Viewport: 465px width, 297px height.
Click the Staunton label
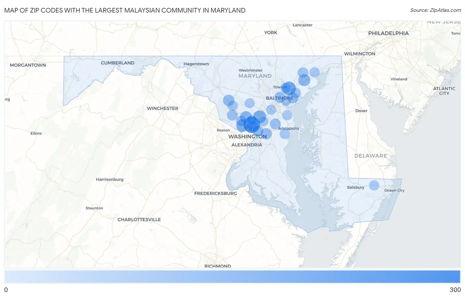pyautogui.click(x=94, y=208)
